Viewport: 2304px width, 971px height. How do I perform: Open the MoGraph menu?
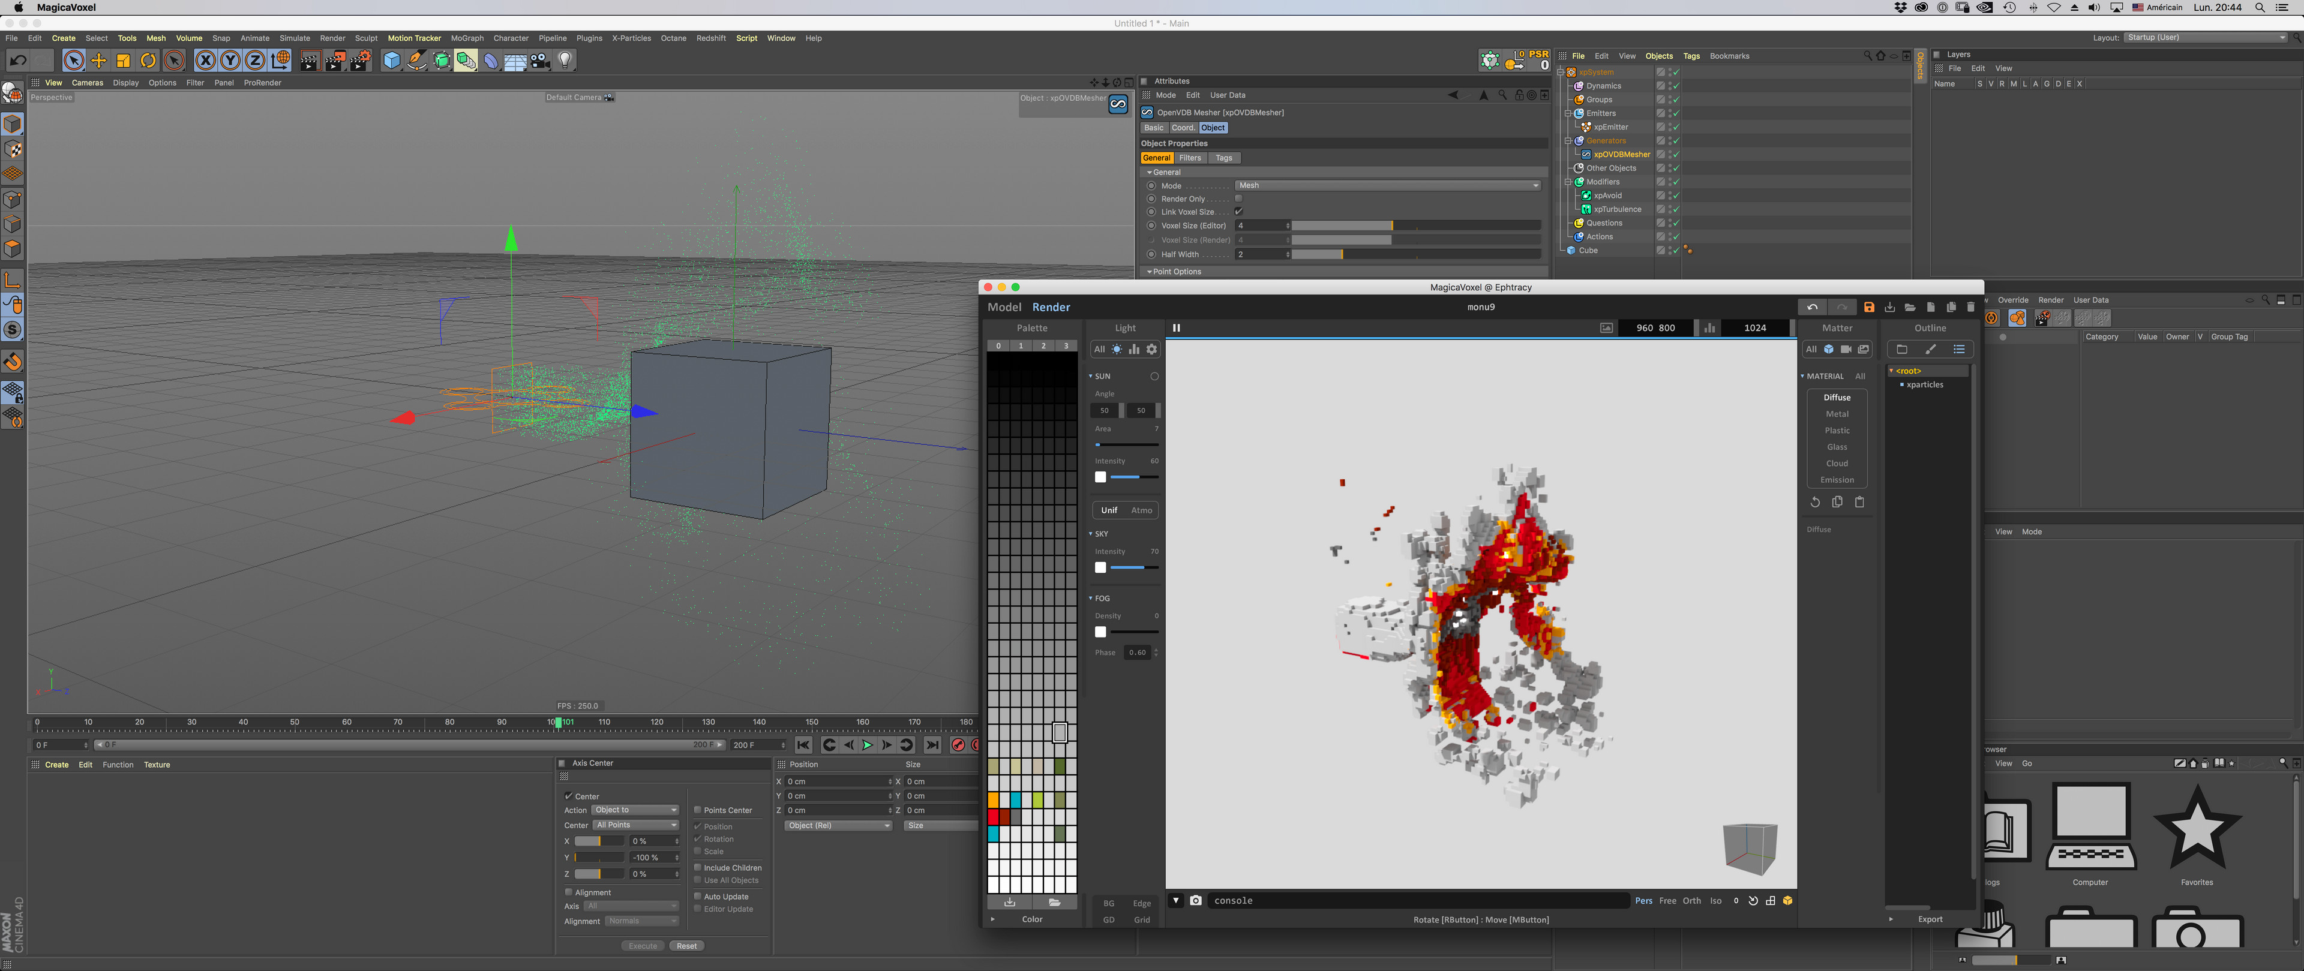tap(467, 38)
